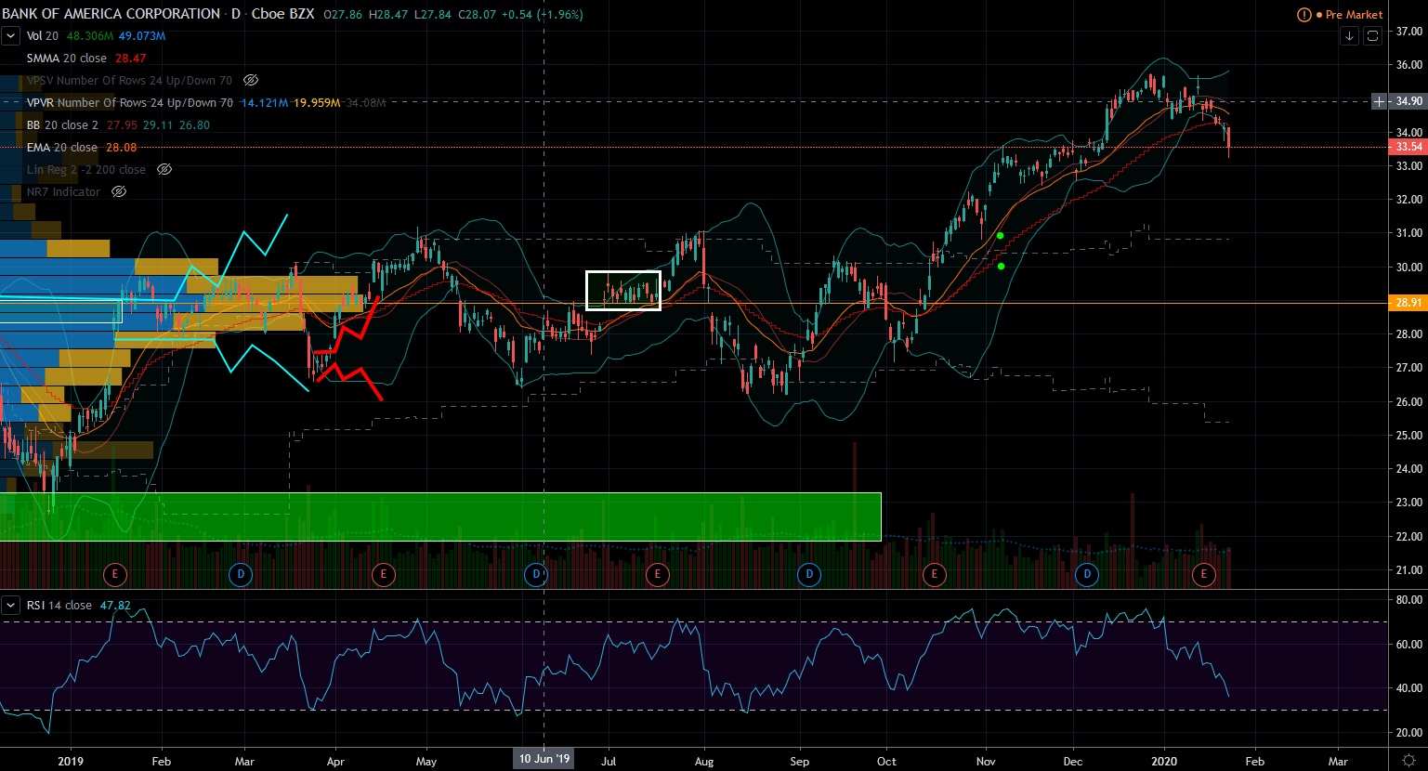Open the earnings marker E in April 2019
Viewport: 1428px width, 771px height.
[x=384, y=574]
